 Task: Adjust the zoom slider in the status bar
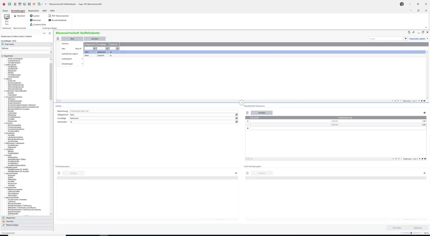tap(411, 233)
